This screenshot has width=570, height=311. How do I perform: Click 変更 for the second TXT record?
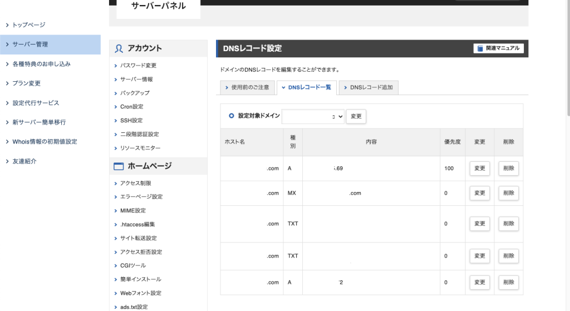pos(479,256)
